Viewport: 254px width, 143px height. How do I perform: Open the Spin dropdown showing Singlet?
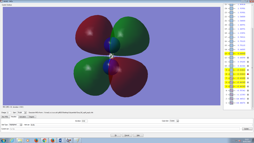tap(22, 112)
